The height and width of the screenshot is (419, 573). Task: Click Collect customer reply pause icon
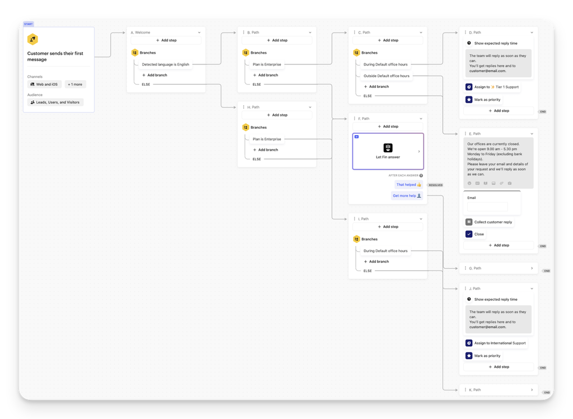[469, 222]
